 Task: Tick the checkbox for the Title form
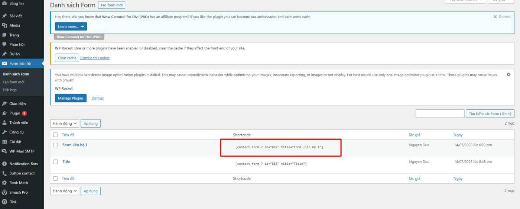[x=55, y=162]
